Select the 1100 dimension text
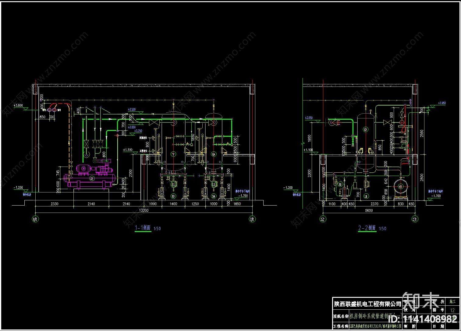The height and width of the screenshot is (331, 461). tap(332, 204)
